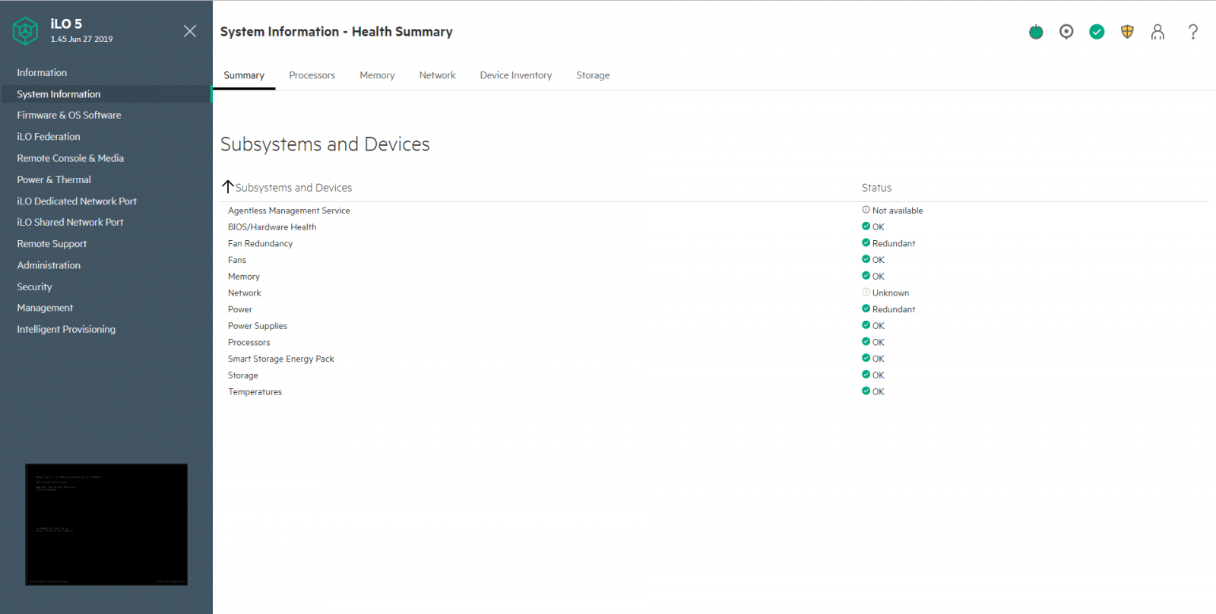This screenshot has height=614, width=1216.
Task: Go to Power & Thermal section
Action: click(x=54, y=180)
